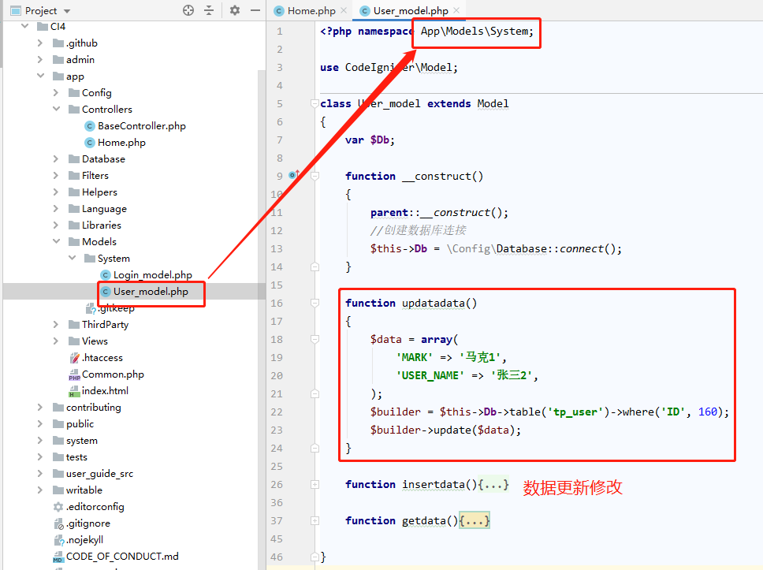Click the BaseController.php class icon in tree
Screen dimensions: 763x570
click(x=90, y=126)
